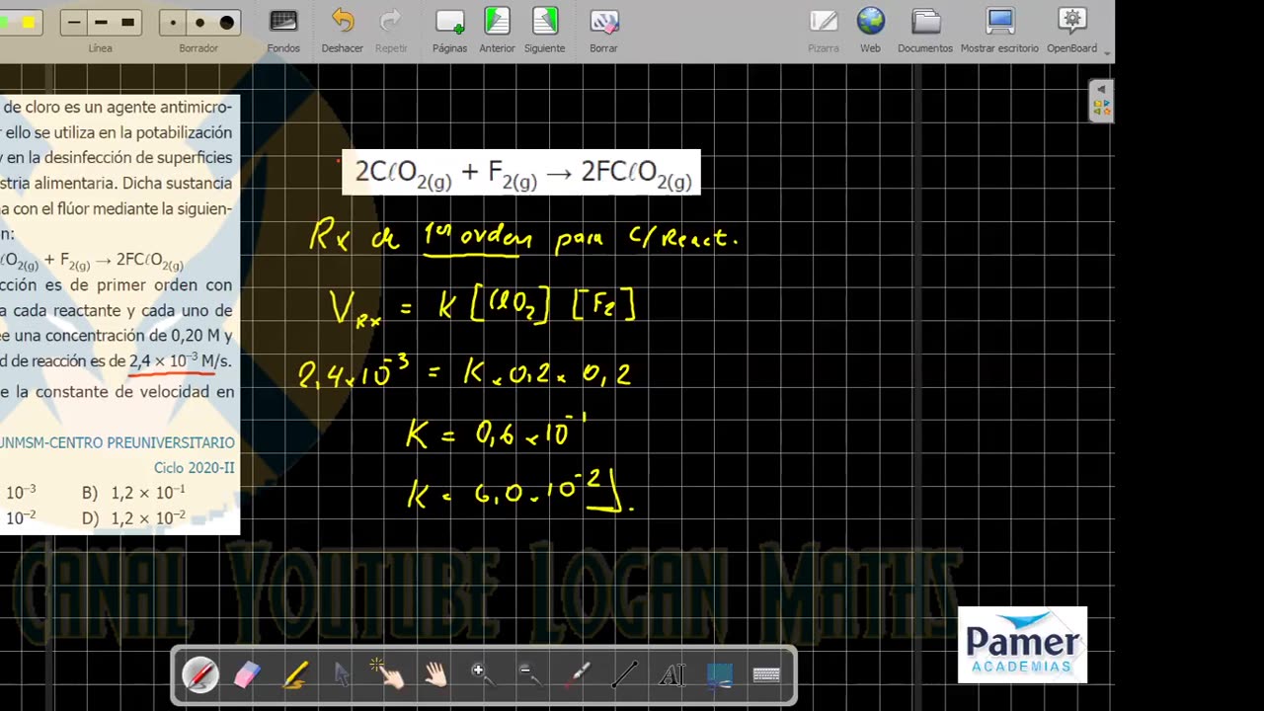This screenshot has width=1264, height=711.
Task: Select the medium eraser size
Action: 199,22
